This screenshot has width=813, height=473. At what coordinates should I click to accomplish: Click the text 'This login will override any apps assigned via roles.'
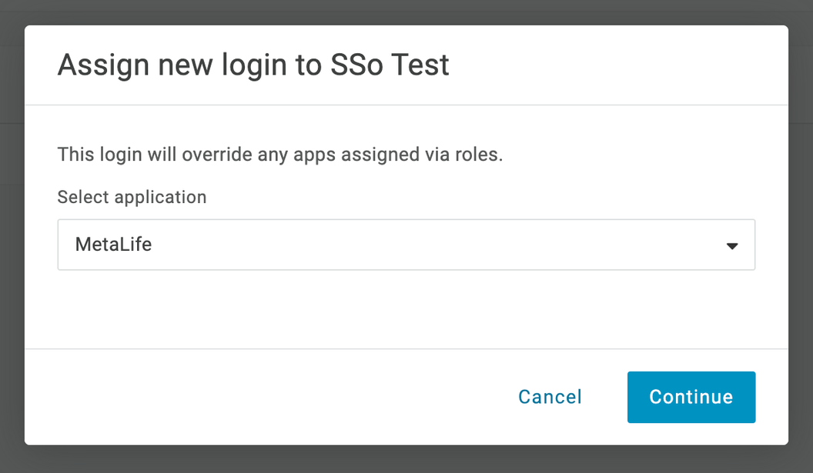(280, 155)
